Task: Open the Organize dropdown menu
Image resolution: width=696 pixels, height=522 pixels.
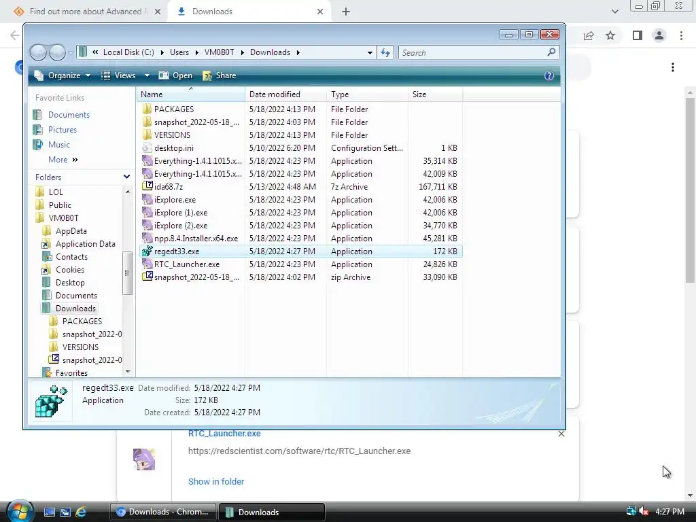Action: (63, 75)
